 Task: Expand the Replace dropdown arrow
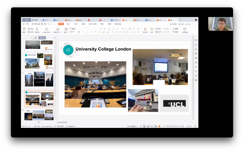coord(179,32)
